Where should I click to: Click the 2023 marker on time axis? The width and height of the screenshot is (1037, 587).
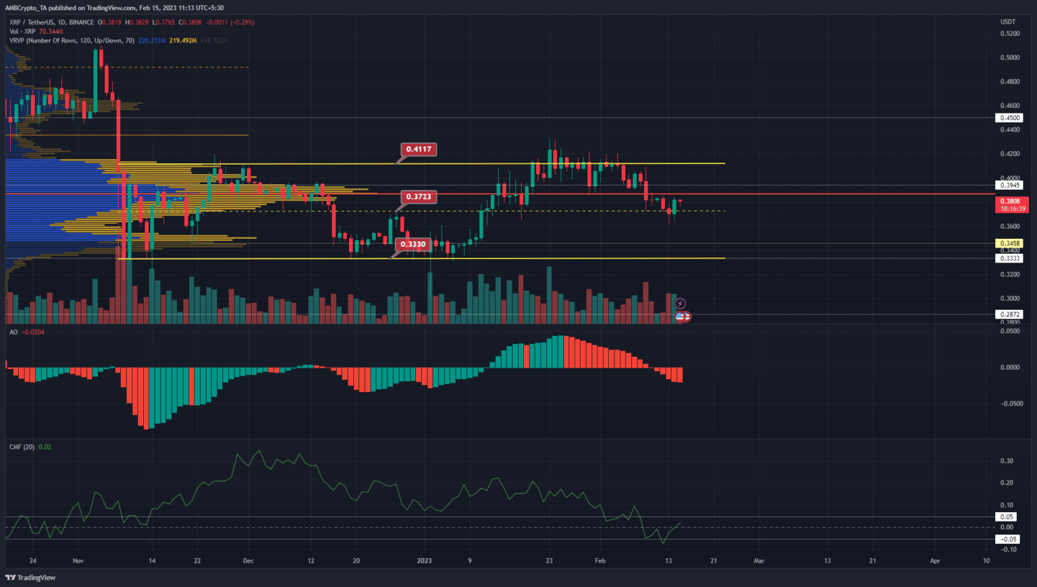point(424,561)
